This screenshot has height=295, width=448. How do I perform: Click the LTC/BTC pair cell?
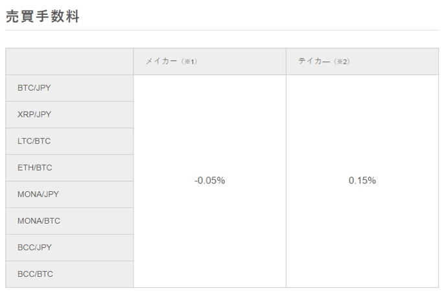pos(69,141)
